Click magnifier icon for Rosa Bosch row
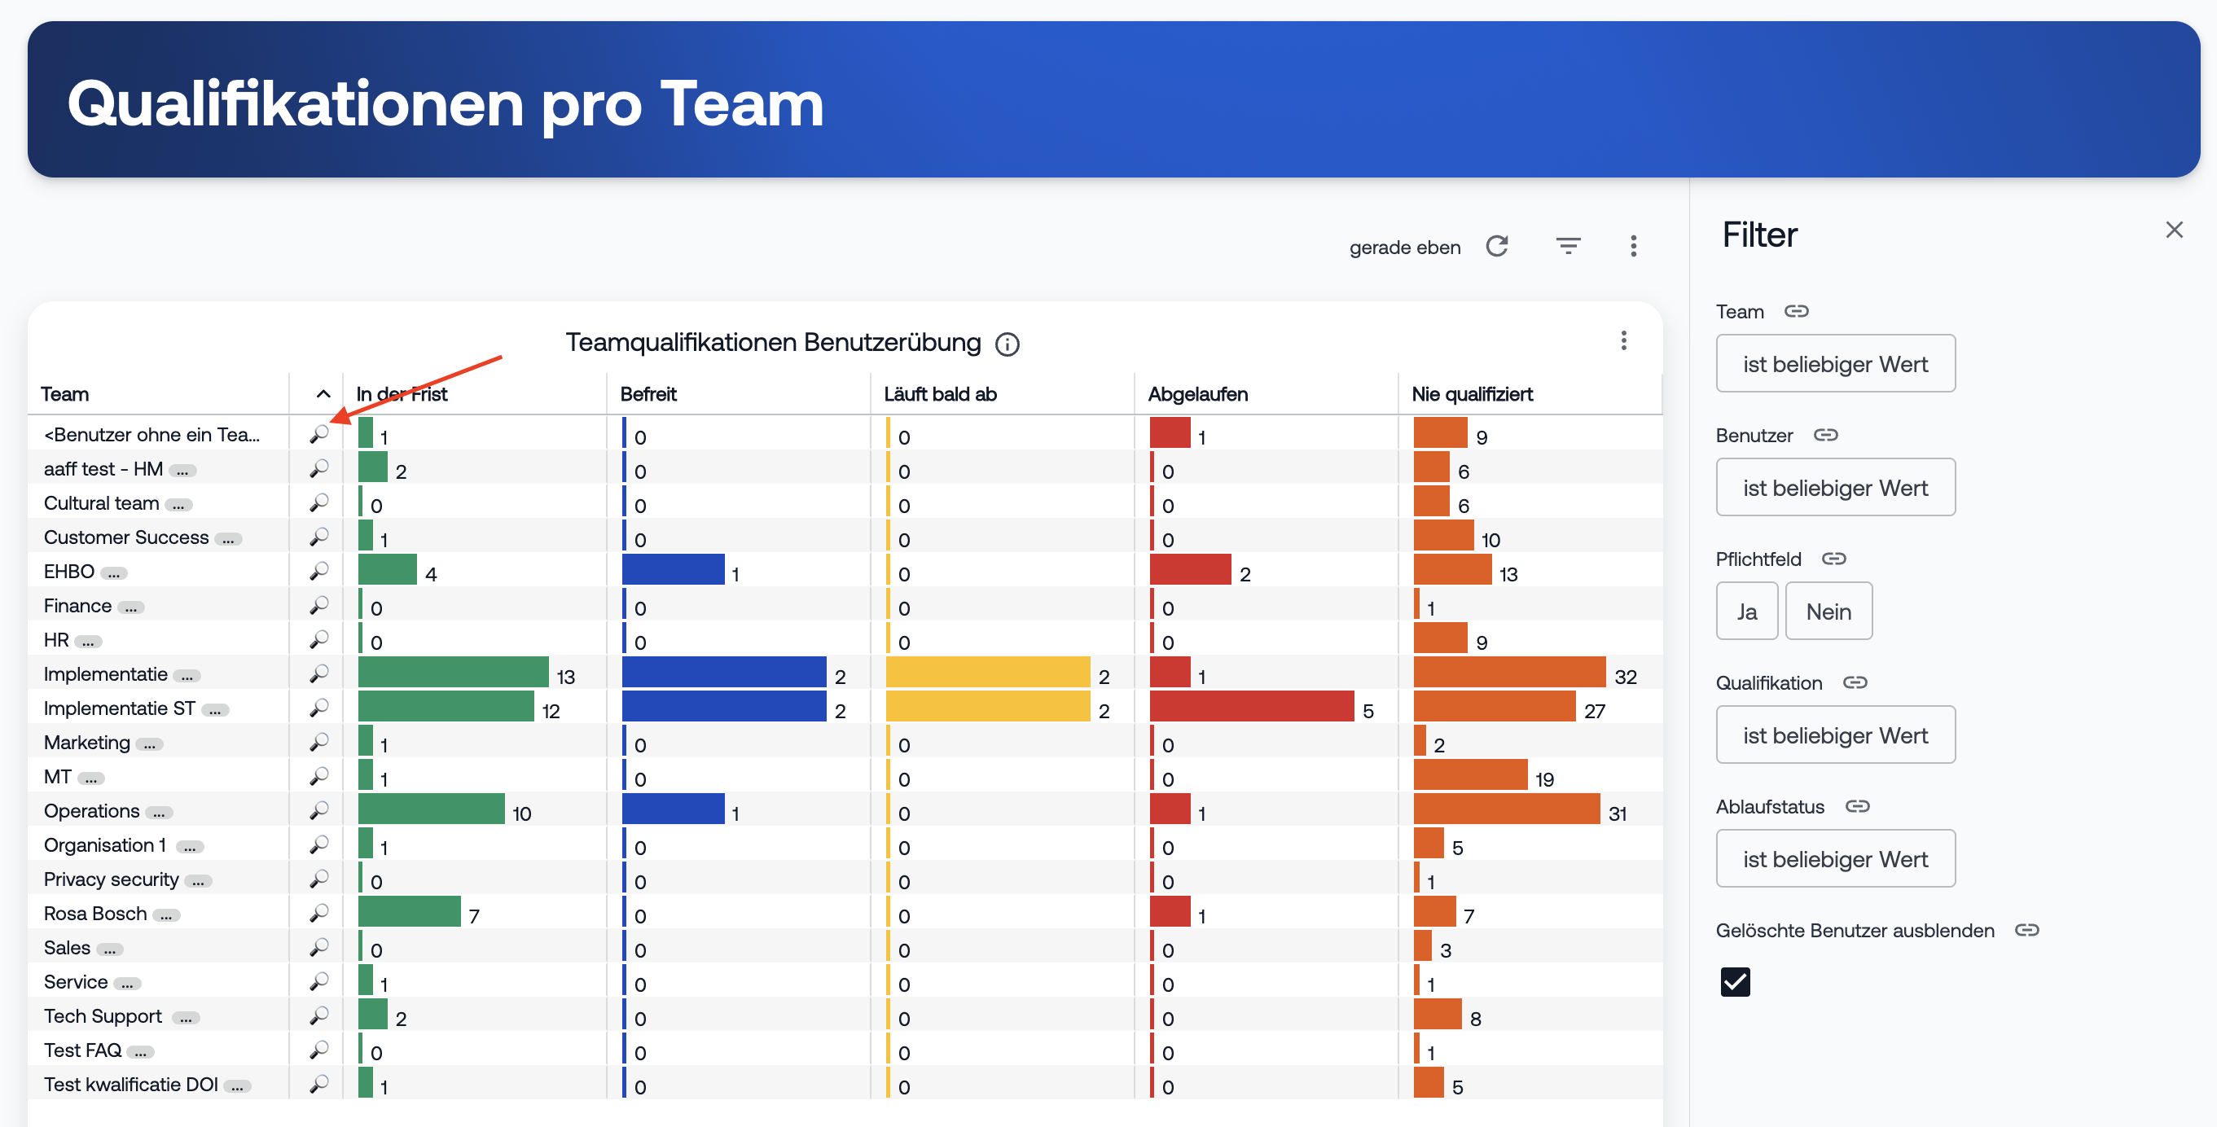The image size is (2217, 1127). [319, 913]
